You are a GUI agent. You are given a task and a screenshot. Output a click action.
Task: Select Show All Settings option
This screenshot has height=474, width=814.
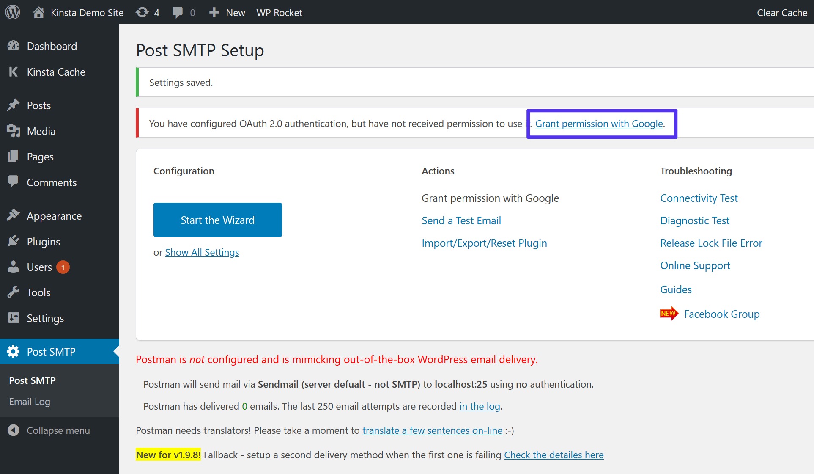tap(203, 252)
